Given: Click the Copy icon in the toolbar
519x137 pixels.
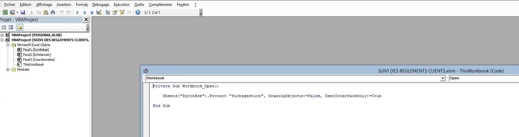Looking at the screenshot, I should pos(38,12).
